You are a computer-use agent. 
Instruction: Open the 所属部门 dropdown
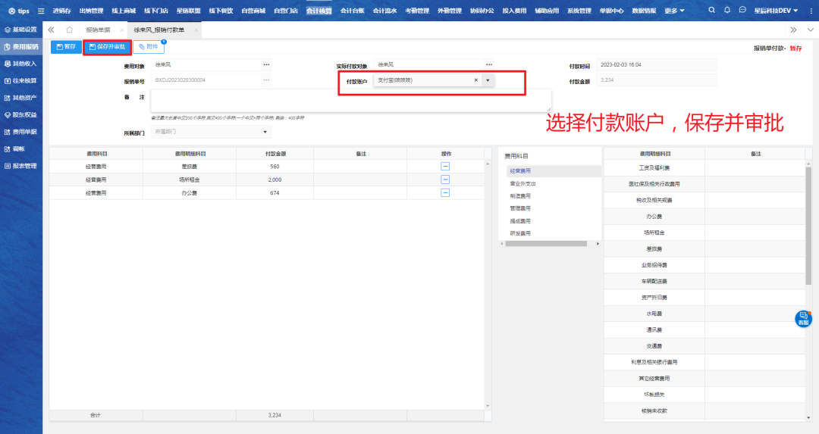coord(265,132)
